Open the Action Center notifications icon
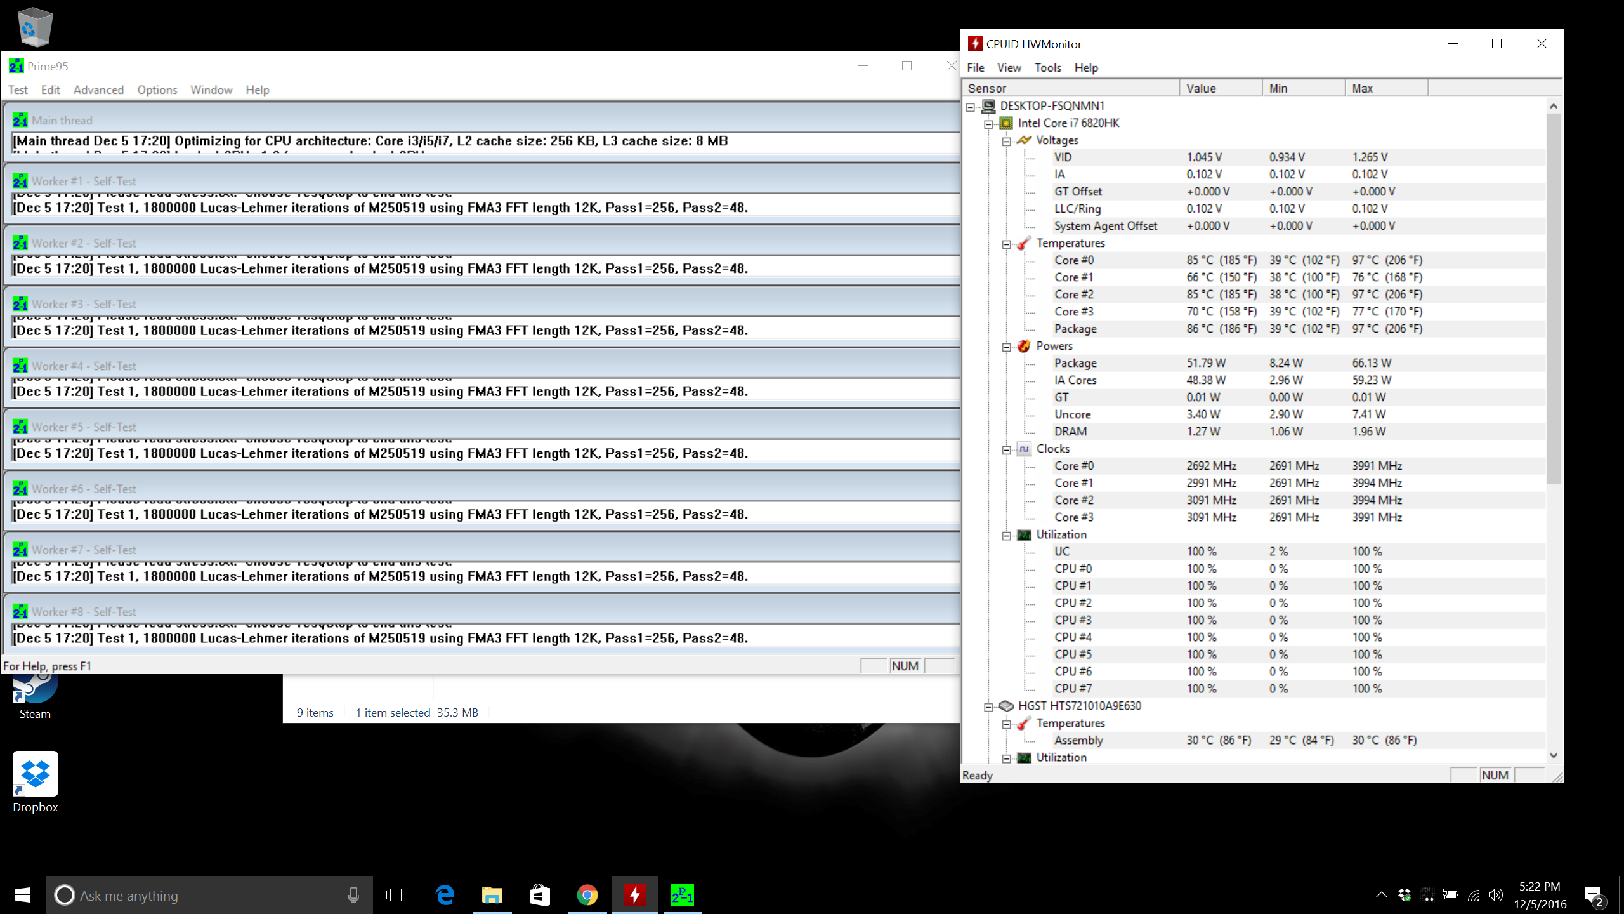Screen dimensions: 1624x914 pyautogui.click(x=1594, y=895)
